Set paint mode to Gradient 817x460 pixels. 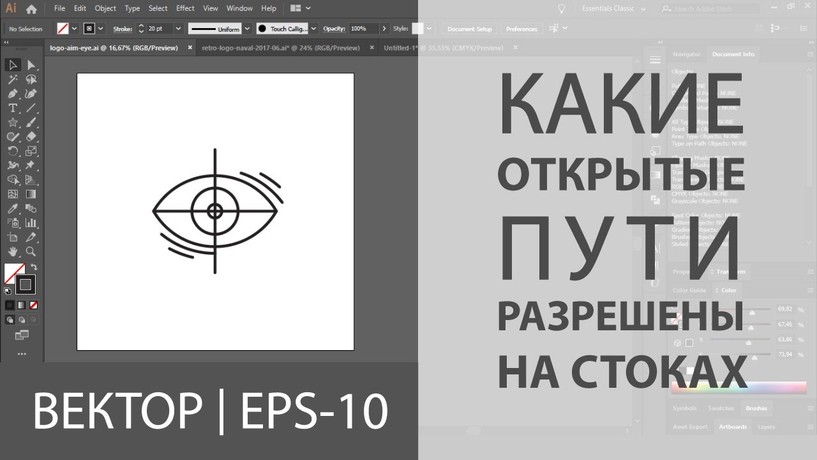click(x=21, y=305)
